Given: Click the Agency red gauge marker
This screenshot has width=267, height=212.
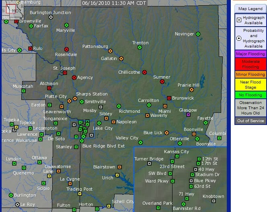Looking at the screenshot, I should pyautogui.click(x=74, y=78).
